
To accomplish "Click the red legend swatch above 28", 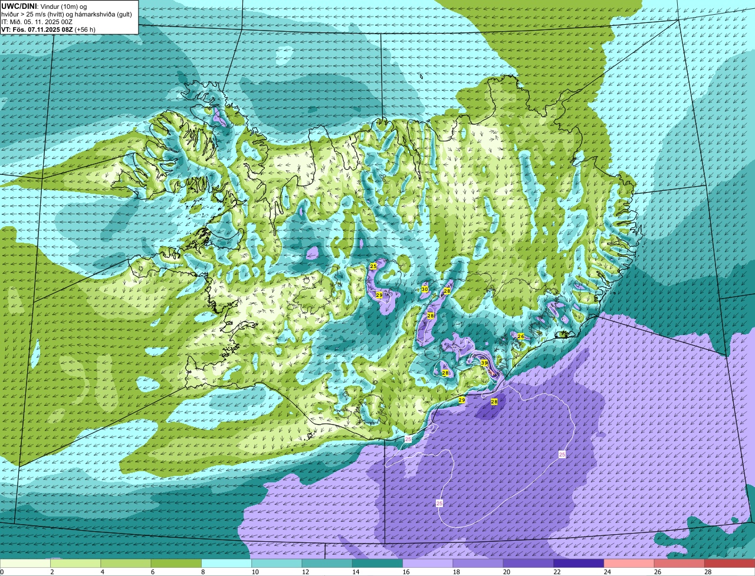I will click(730, 563).
